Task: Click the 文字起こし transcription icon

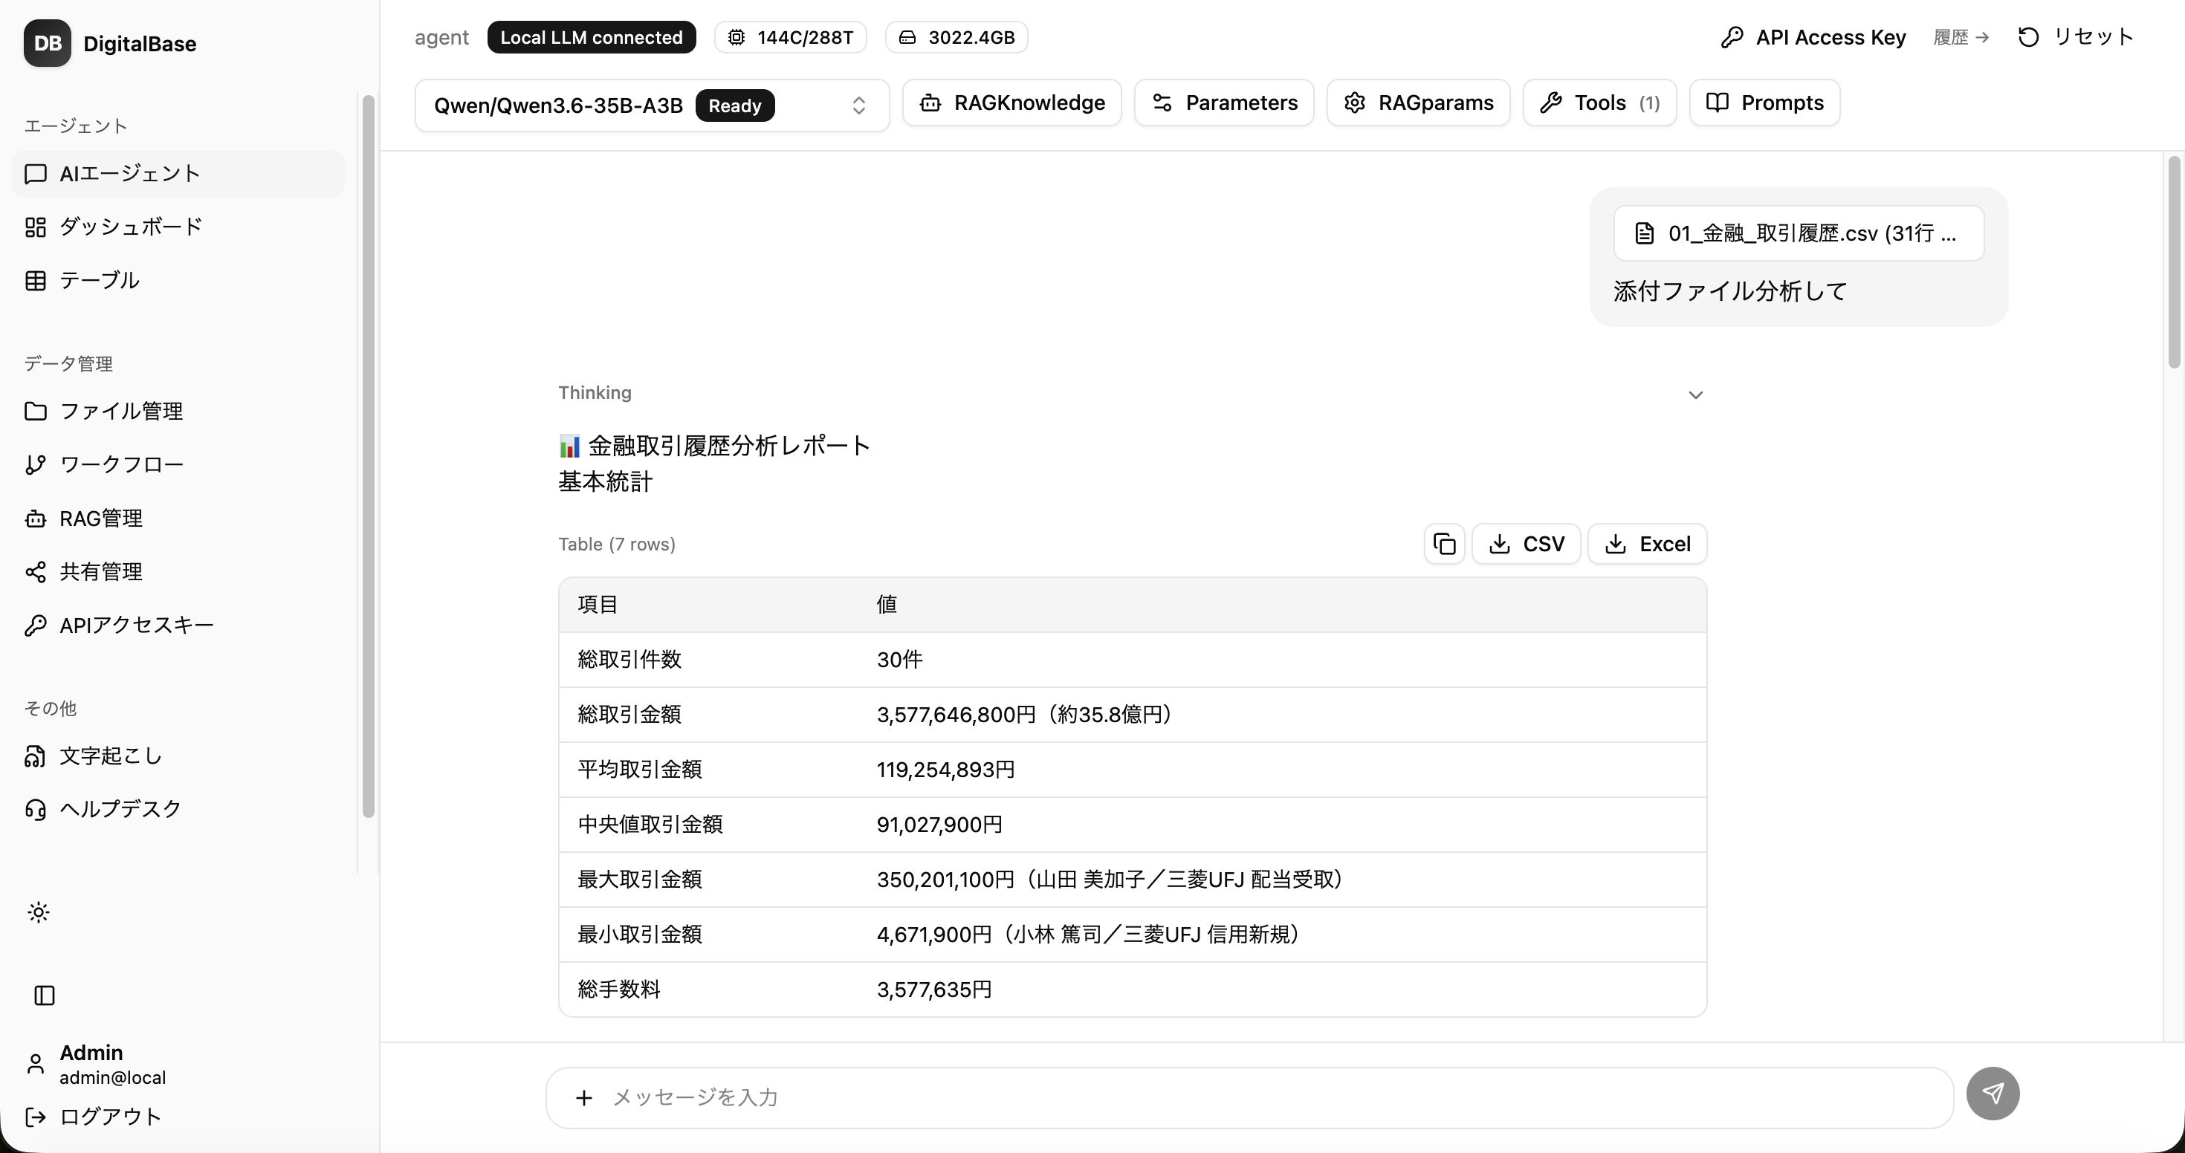Action: click(36, 756)
